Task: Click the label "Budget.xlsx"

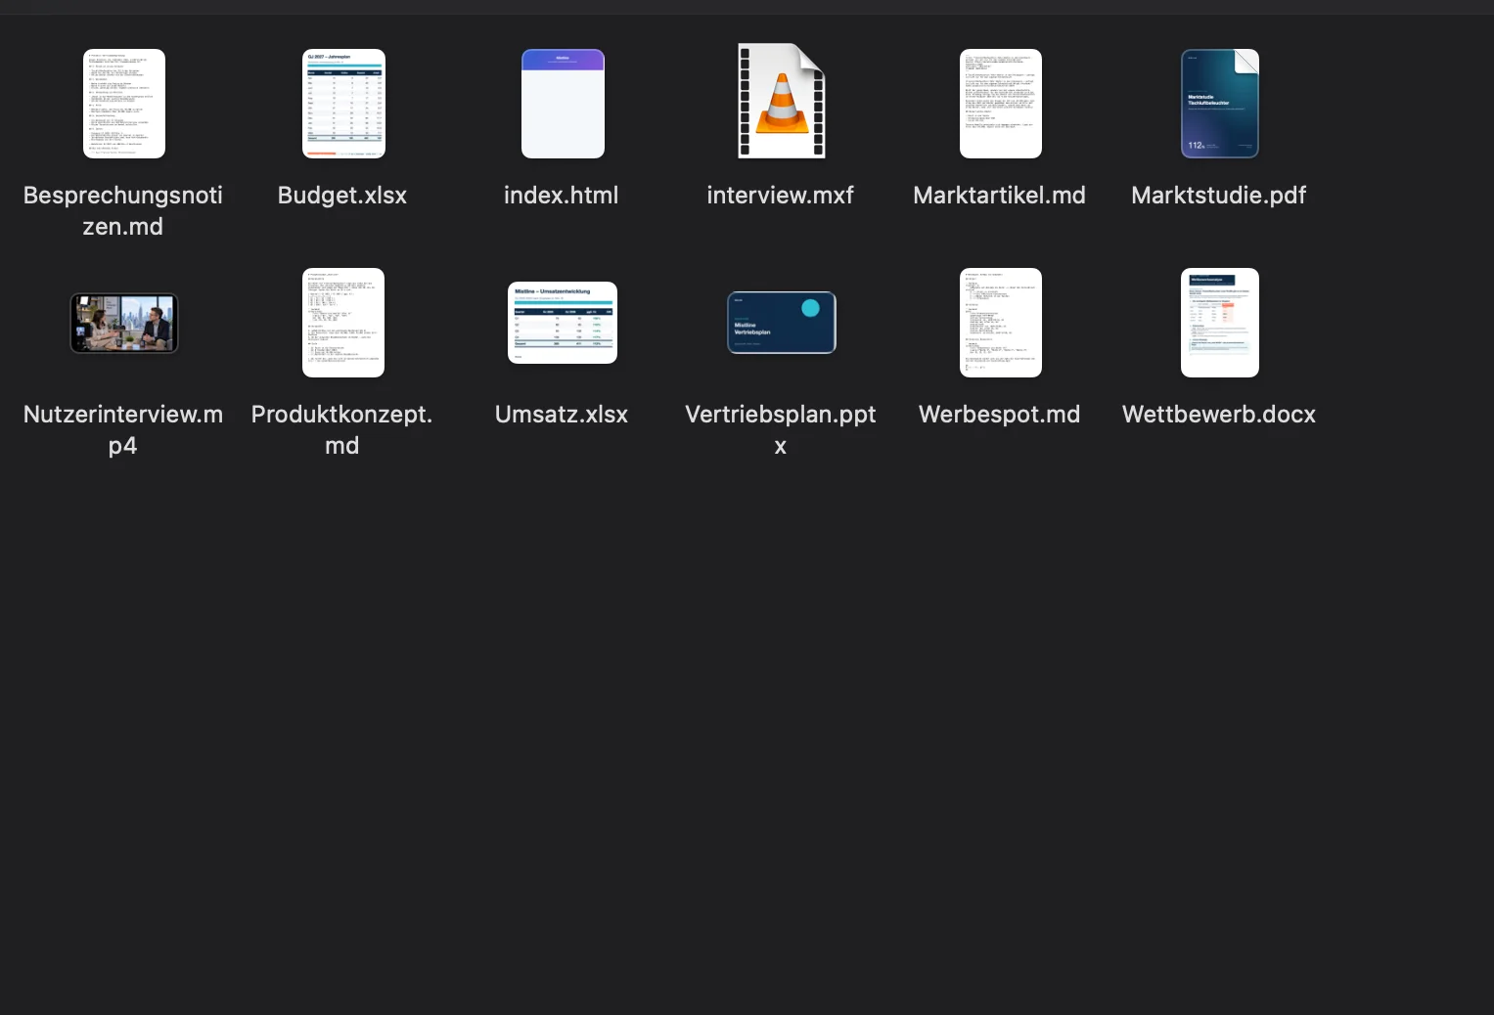Action: (x=342, y=195)
